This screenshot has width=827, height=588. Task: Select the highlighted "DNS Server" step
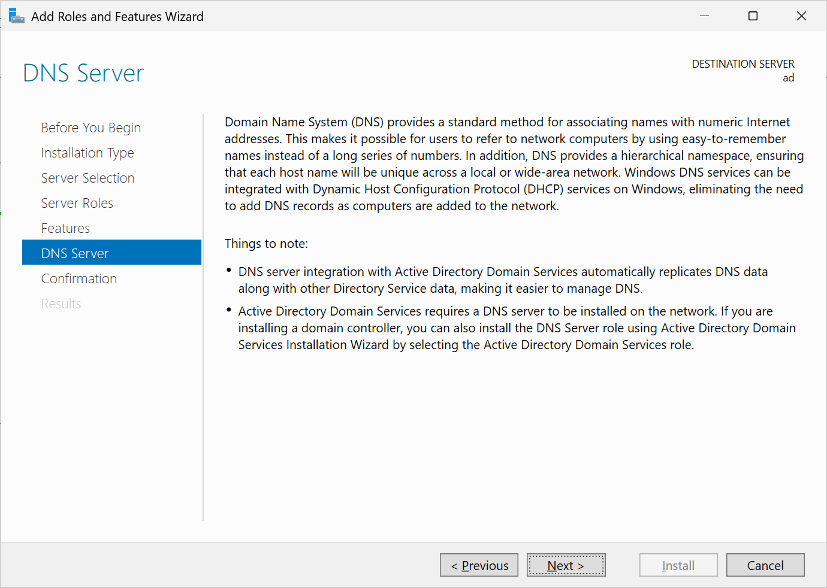point(75,252)
